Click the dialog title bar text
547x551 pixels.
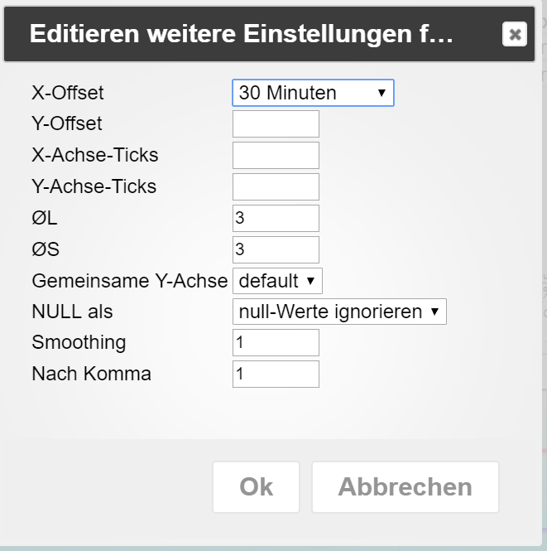coord(241,34)
